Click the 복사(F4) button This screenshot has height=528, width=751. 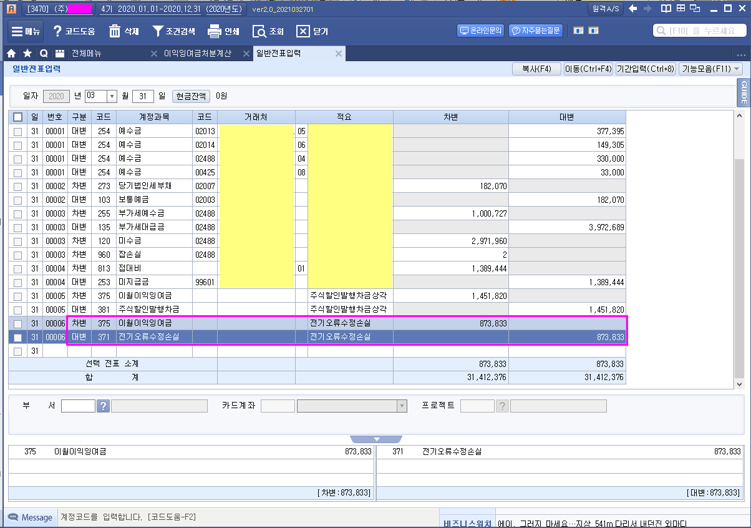[536, 69]
